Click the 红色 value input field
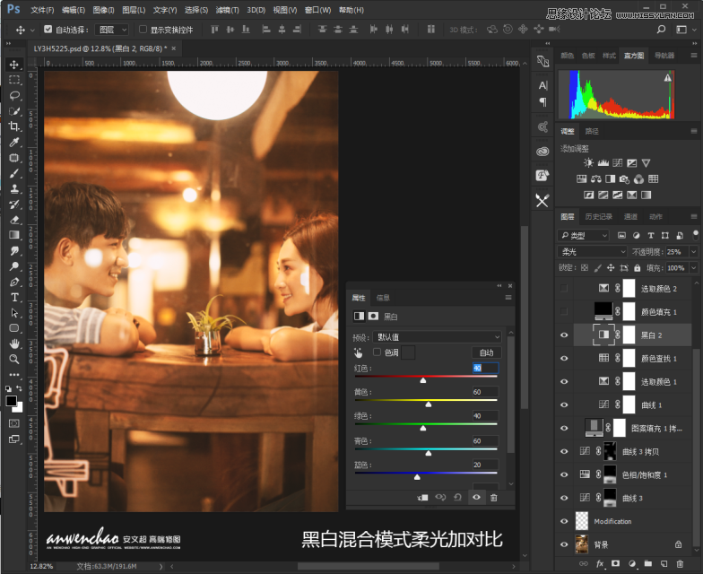 tap(485, 368)
